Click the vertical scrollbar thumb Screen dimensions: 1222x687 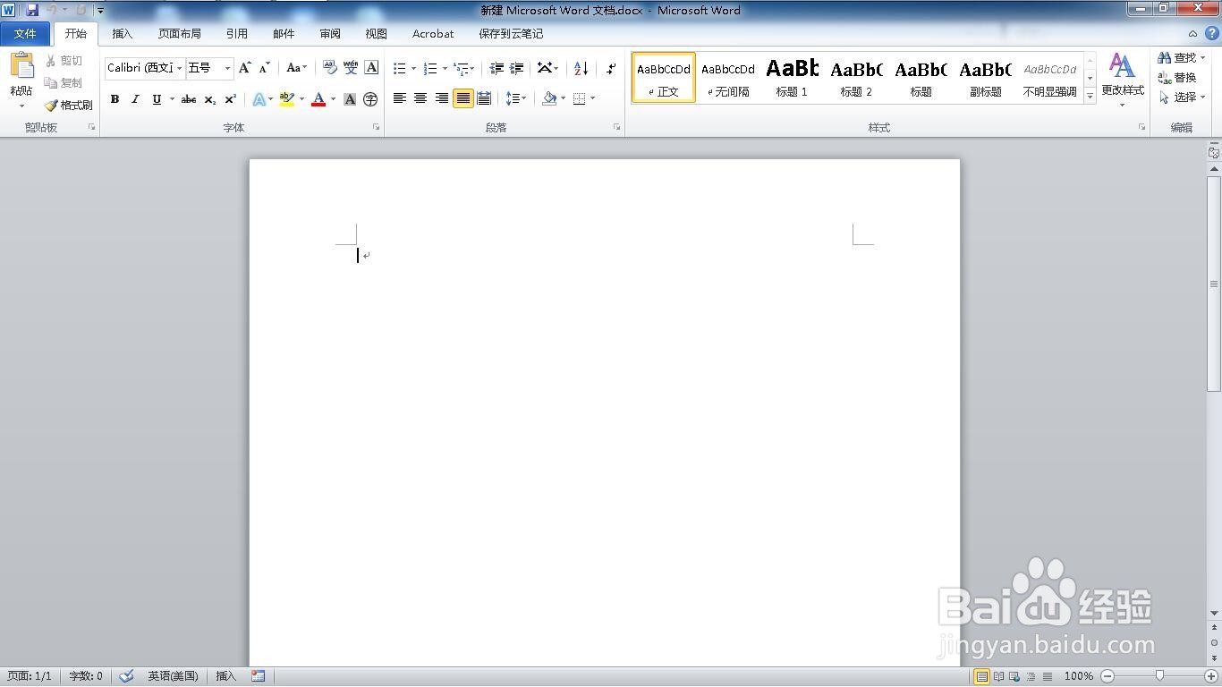(1214, 284)
